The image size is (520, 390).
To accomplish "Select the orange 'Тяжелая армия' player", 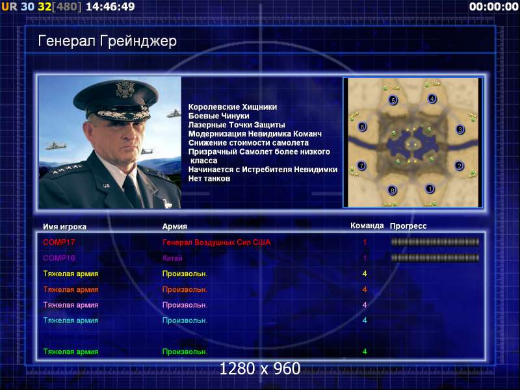I will [x=71, y=289].
